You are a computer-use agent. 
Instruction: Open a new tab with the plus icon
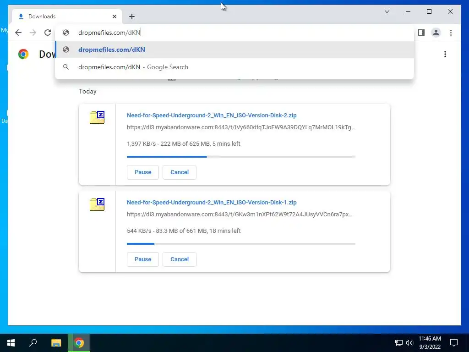[x=132, y=16]
